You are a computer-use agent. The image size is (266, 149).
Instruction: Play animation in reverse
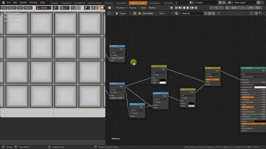pyautogui.click(x=184, y=8)
